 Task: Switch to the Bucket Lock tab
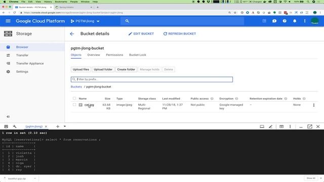click(x=138, y=55)
